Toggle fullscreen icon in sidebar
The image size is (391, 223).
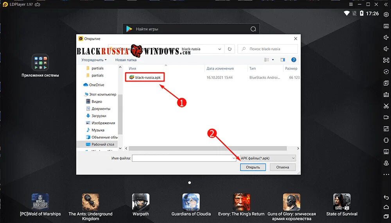click(386, 60)
